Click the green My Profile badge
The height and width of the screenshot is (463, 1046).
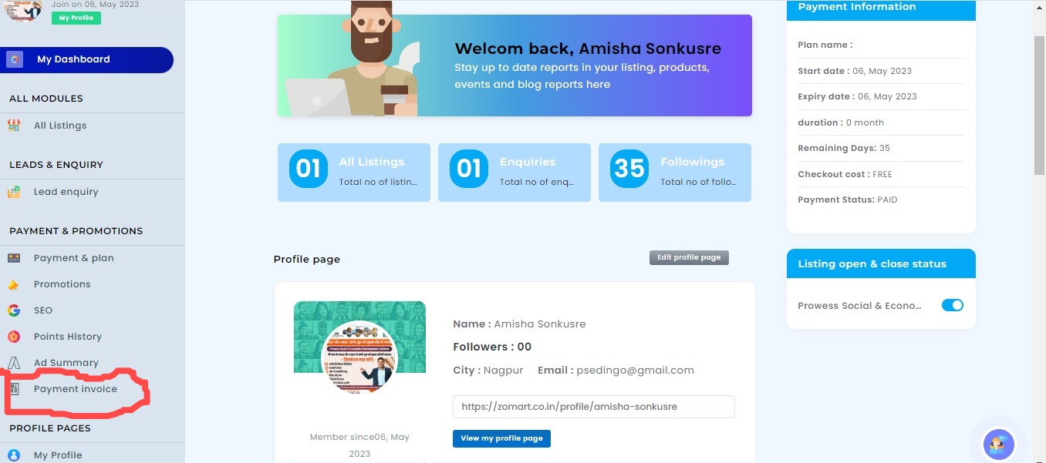pyautogui.click(x=76, y=18)
